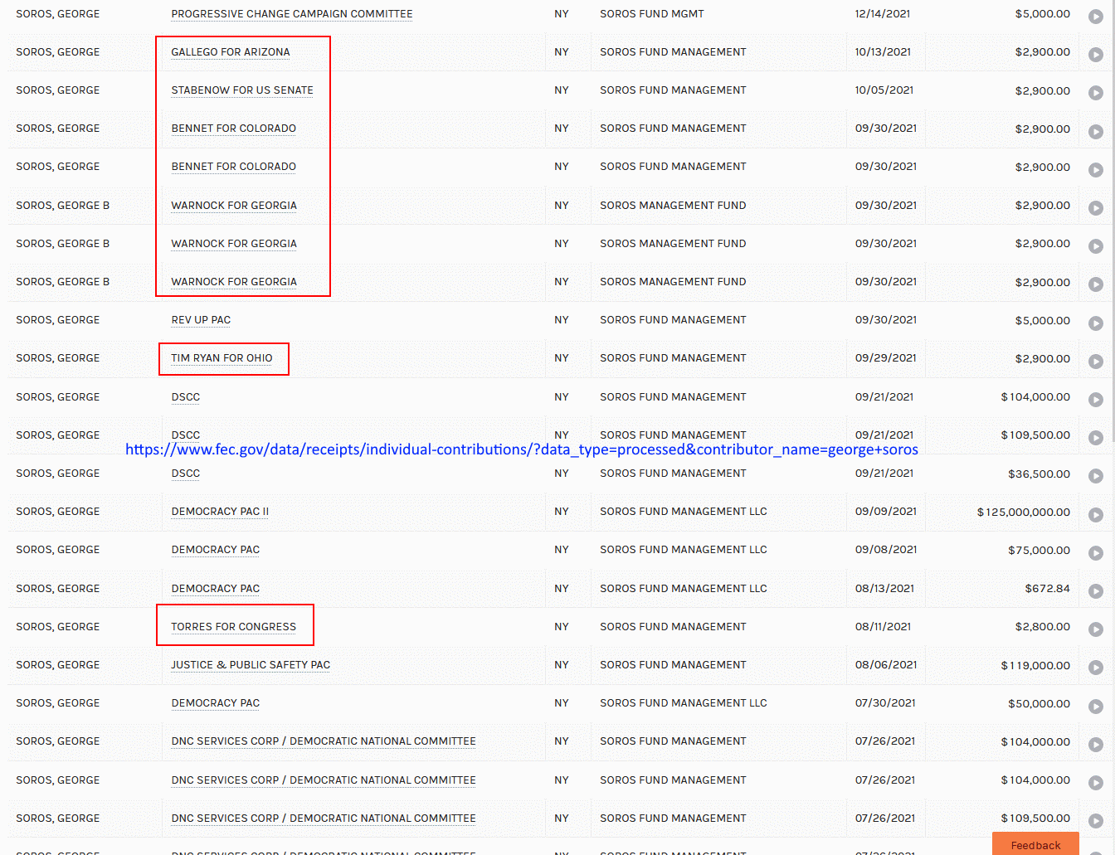The width and height of the screenshot is (1115, 855).
Task: Expand the DNC Services Corp $109,500.00 row
Action: click(x=1096, y=821)
